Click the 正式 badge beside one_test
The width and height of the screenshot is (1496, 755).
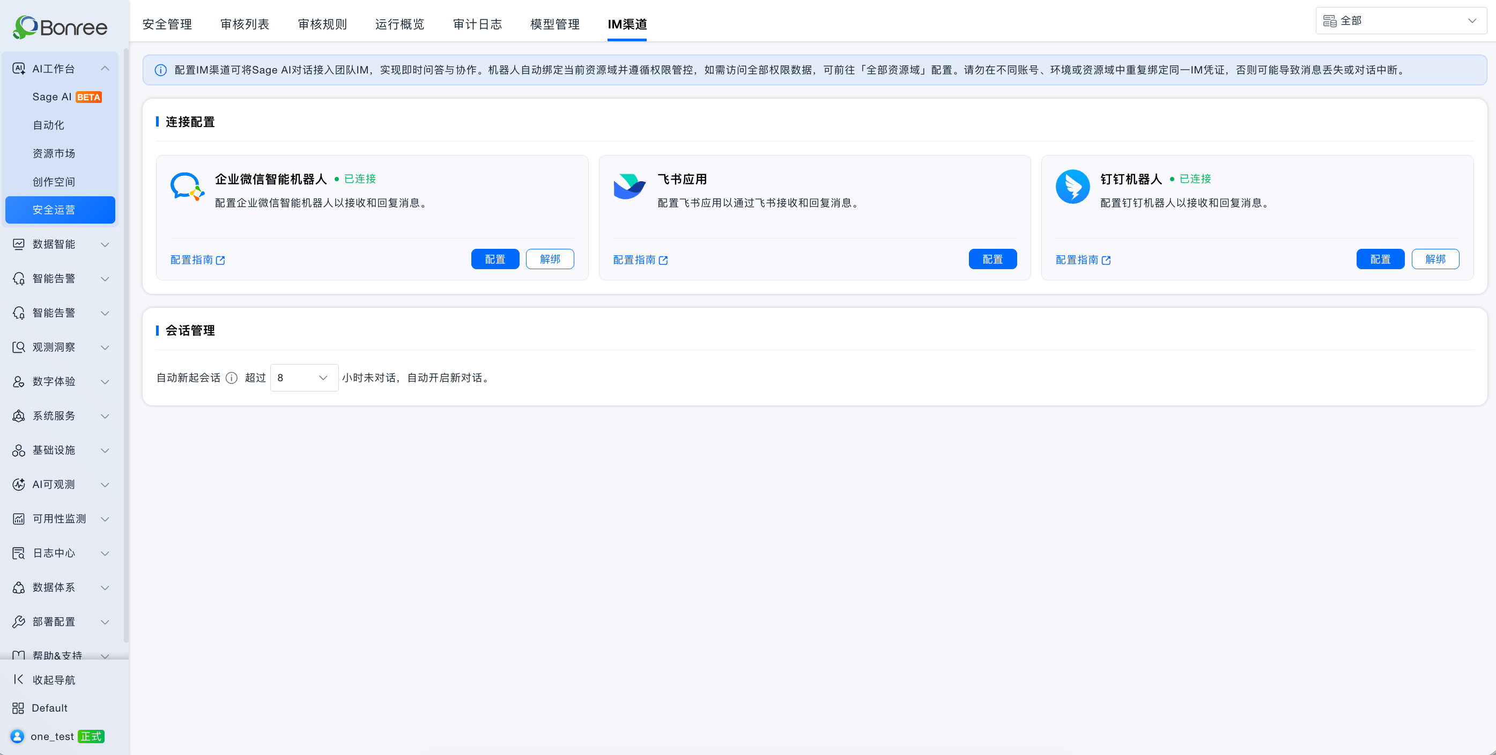[91, 736]
